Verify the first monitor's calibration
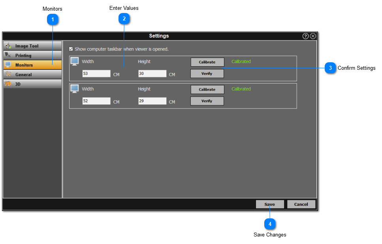Image resolution: width=382 pixels, height=244 pixels. 207,73
